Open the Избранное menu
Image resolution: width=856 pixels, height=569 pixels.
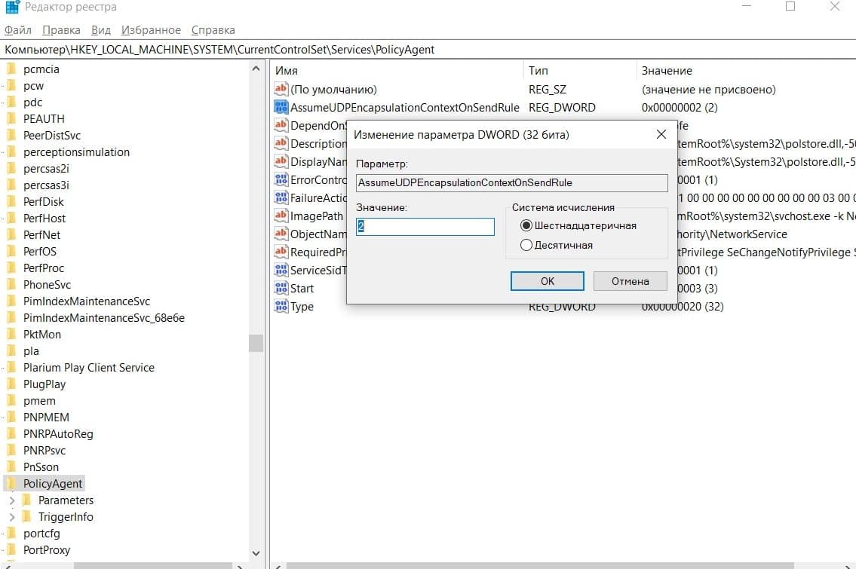[151, 30]
